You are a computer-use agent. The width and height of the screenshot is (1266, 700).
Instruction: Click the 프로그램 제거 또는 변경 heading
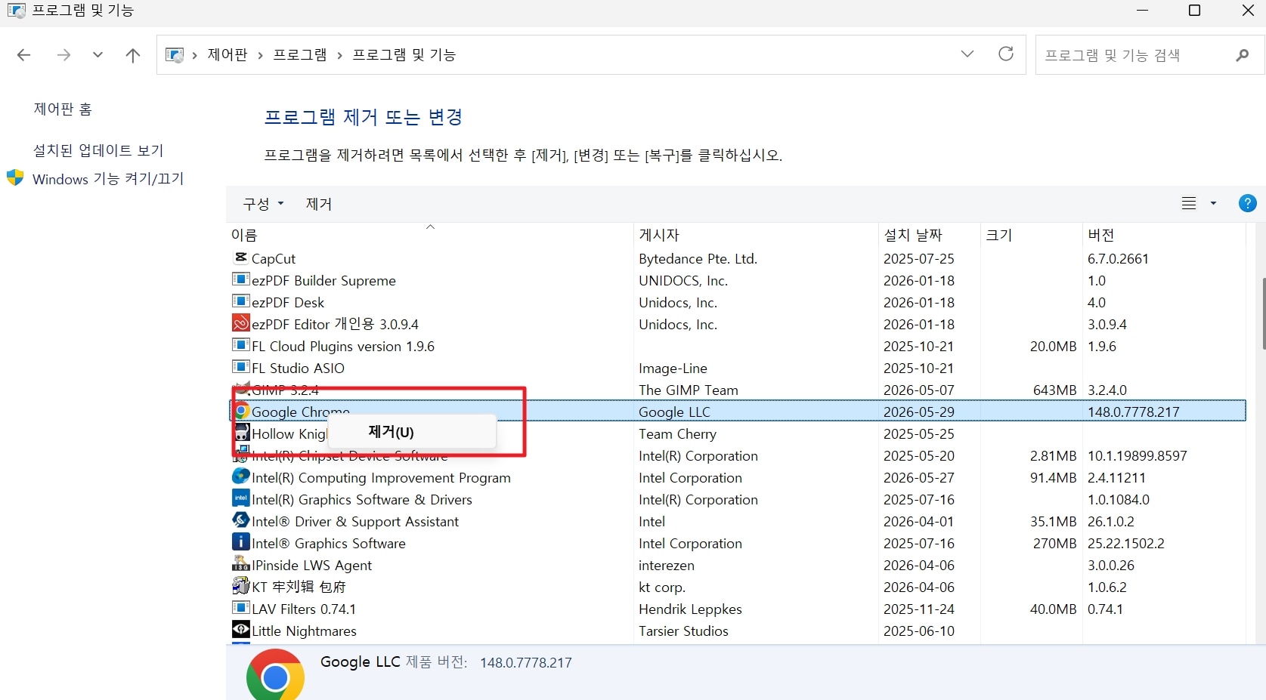(x=363, y=117)
